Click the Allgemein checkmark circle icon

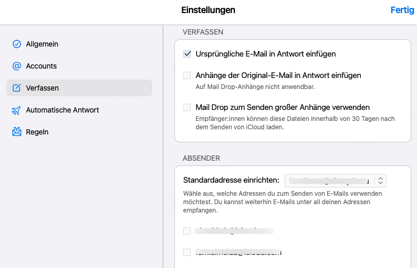tap(16, 44)
